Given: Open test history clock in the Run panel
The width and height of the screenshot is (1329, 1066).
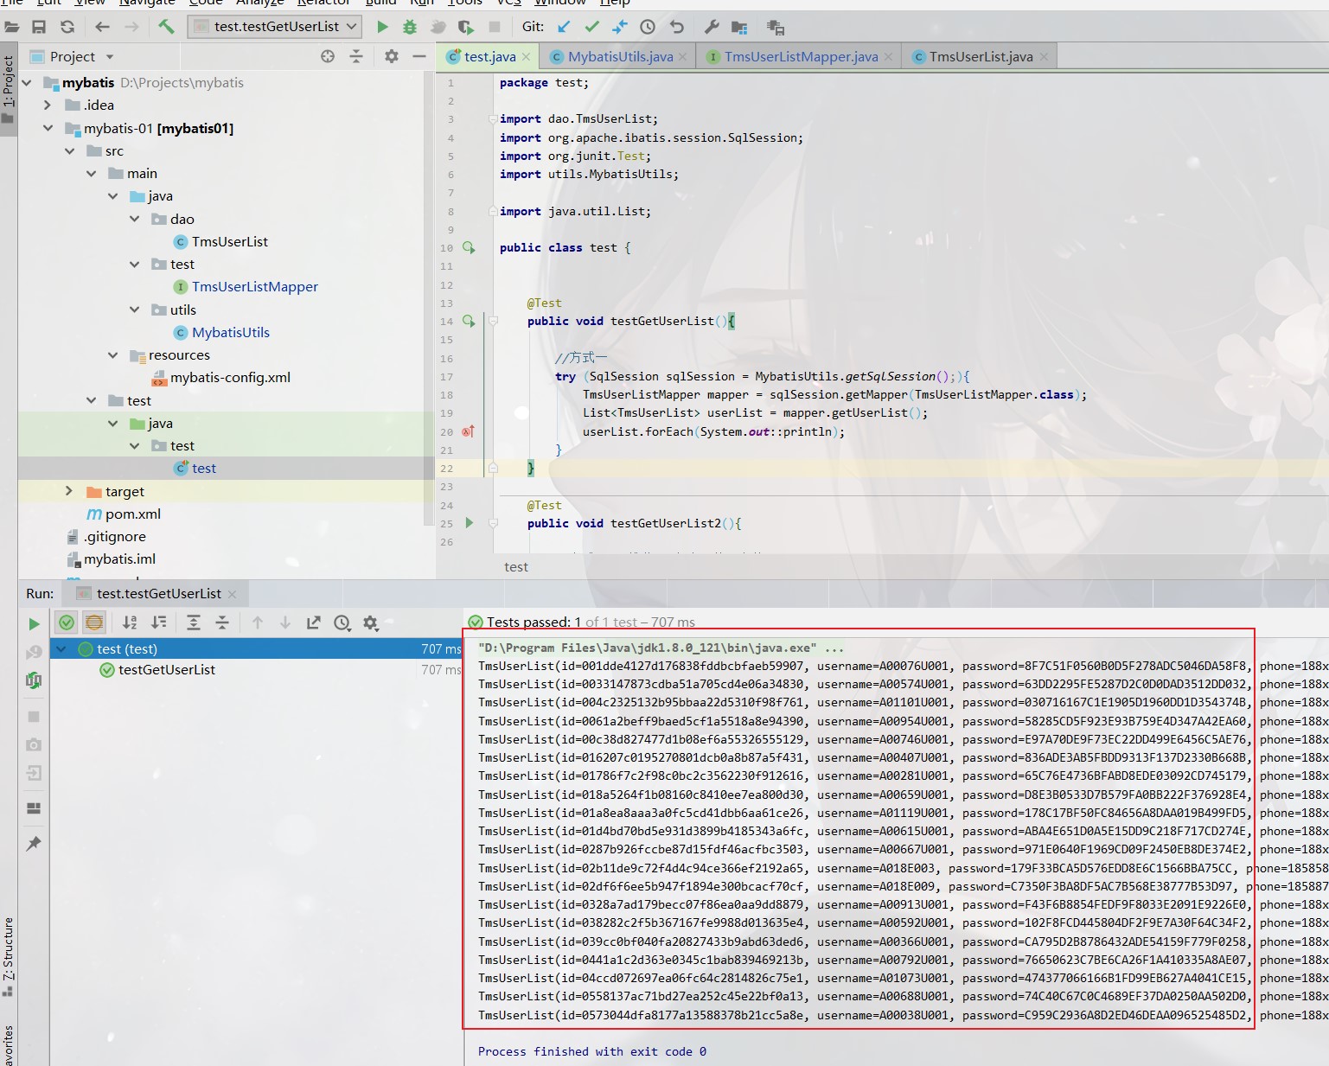Looking at the screenshot, I should pyautogui.click(x=342, y=622).
